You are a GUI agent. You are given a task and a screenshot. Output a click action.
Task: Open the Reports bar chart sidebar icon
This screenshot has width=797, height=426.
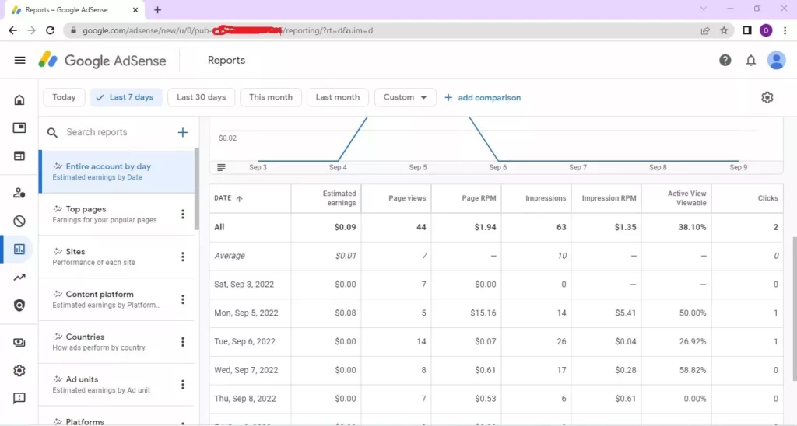(19, 250)
